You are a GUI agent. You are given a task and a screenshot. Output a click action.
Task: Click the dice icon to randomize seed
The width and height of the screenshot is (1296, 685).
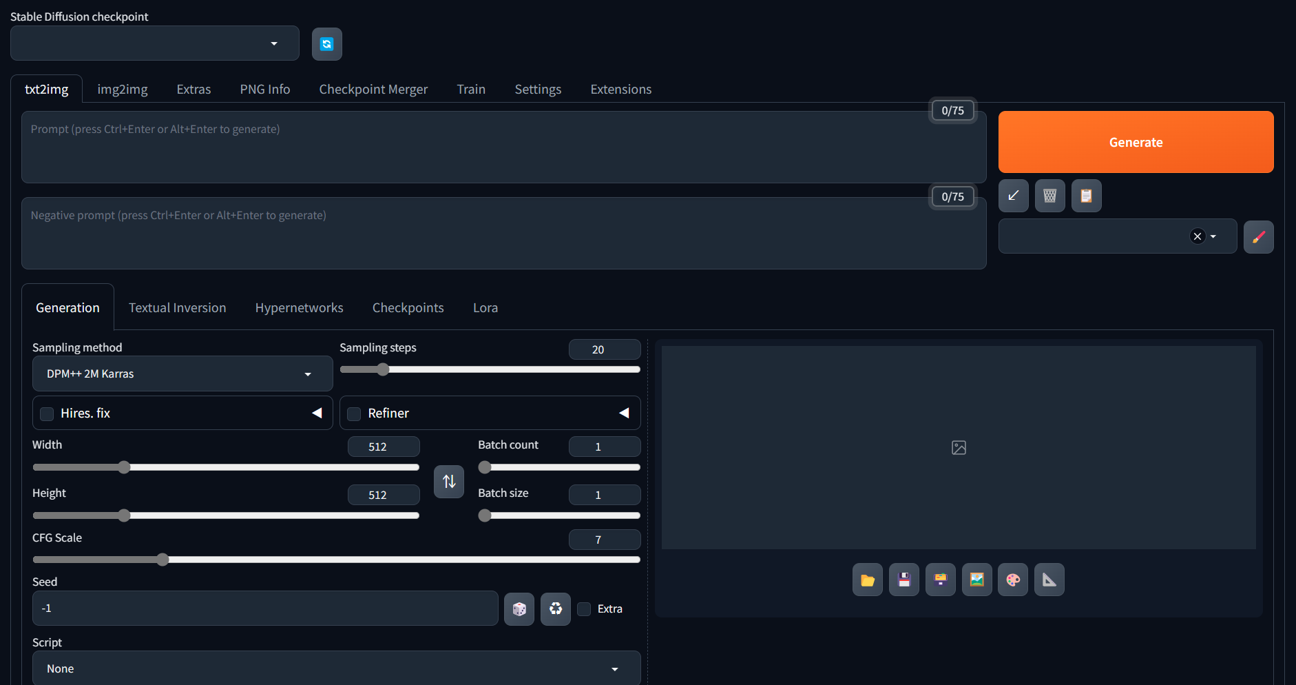(x=519, y=609)
